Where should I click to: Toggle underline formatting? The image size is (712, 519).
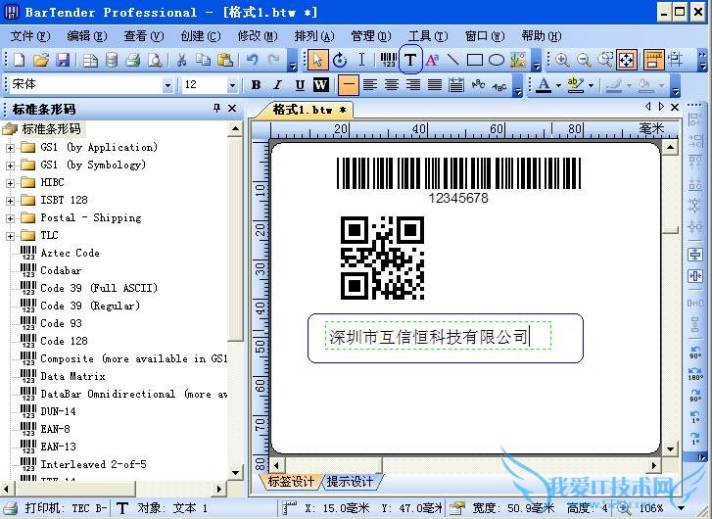tap(298, 85)
